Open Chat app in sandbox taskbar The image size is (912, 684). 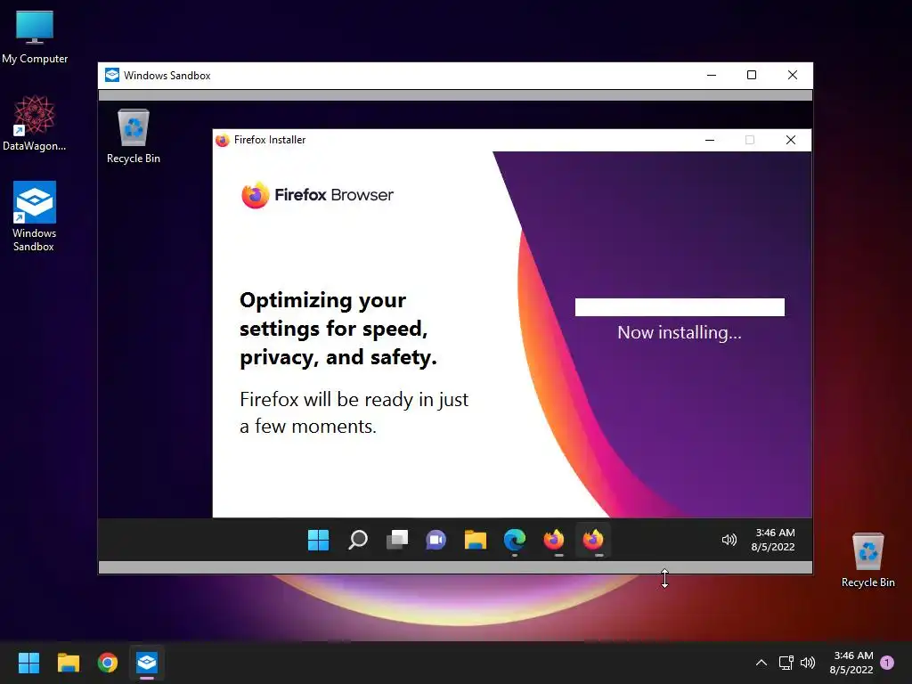tap(436, 540)
